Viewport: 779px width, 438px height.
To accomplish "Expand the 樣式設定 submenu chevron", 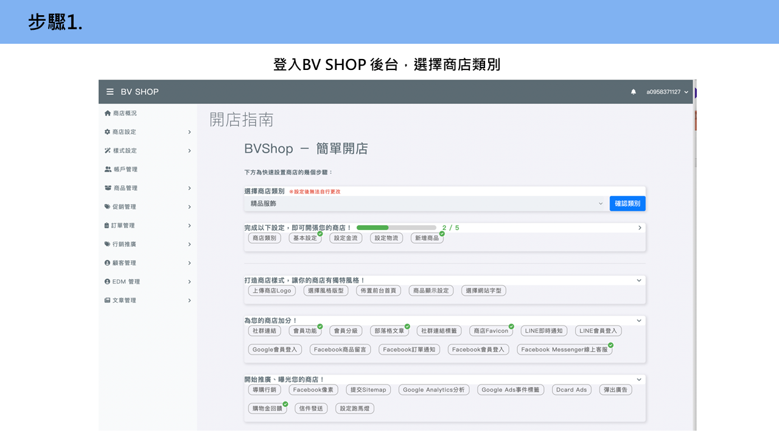I will tap(189, 151).
